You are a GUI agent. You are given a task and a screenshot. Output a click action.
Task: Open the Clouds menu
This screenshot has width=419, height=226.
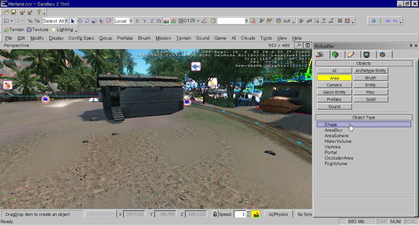pyautogui.click(x=248, y=38)
